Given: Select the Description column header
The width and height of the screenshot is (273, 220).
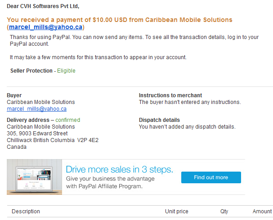Looking at the screenshot, I should coord(26,211).
